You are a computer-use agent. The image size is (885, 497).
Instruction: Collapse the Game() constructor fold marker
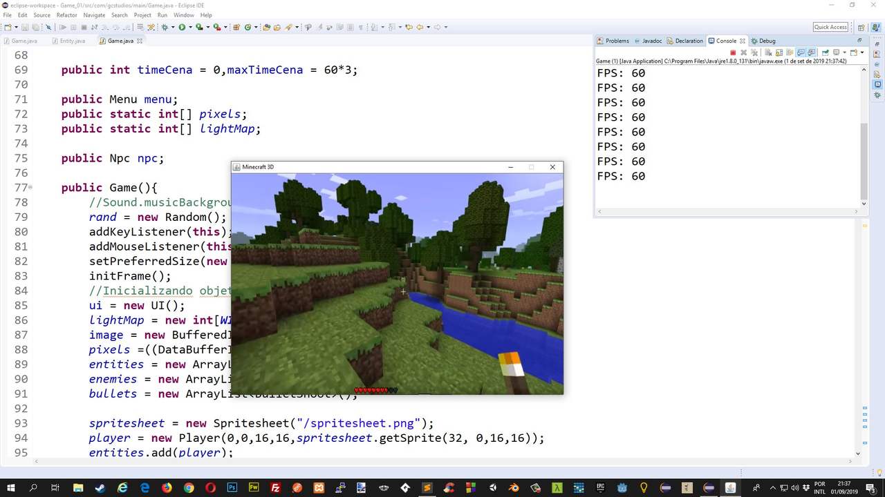click(x=30, y=187)
